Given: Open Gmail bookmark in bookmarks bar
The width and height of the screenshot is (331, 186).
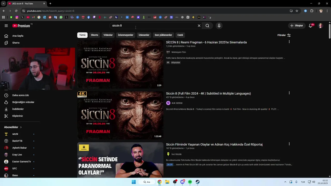Looking at the screenshot, I should point(33,17).
